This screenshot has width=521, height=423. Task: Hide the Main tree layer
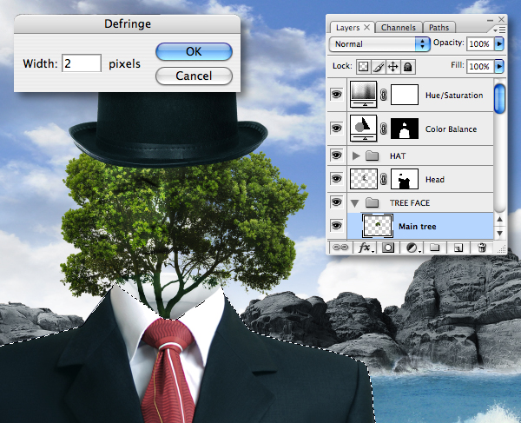coord(337,226)
